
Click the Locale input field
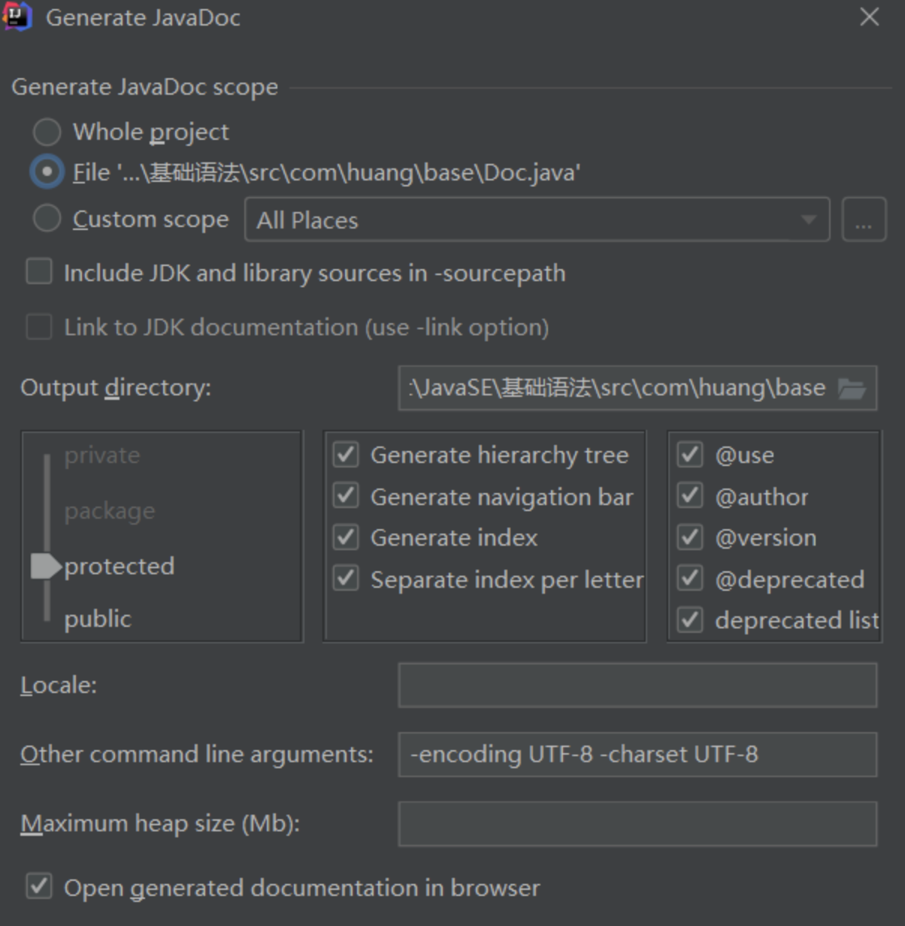tap(637, 685)
